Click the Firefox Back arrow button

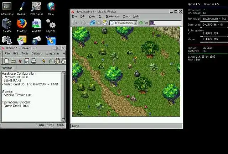coord(74,23)
